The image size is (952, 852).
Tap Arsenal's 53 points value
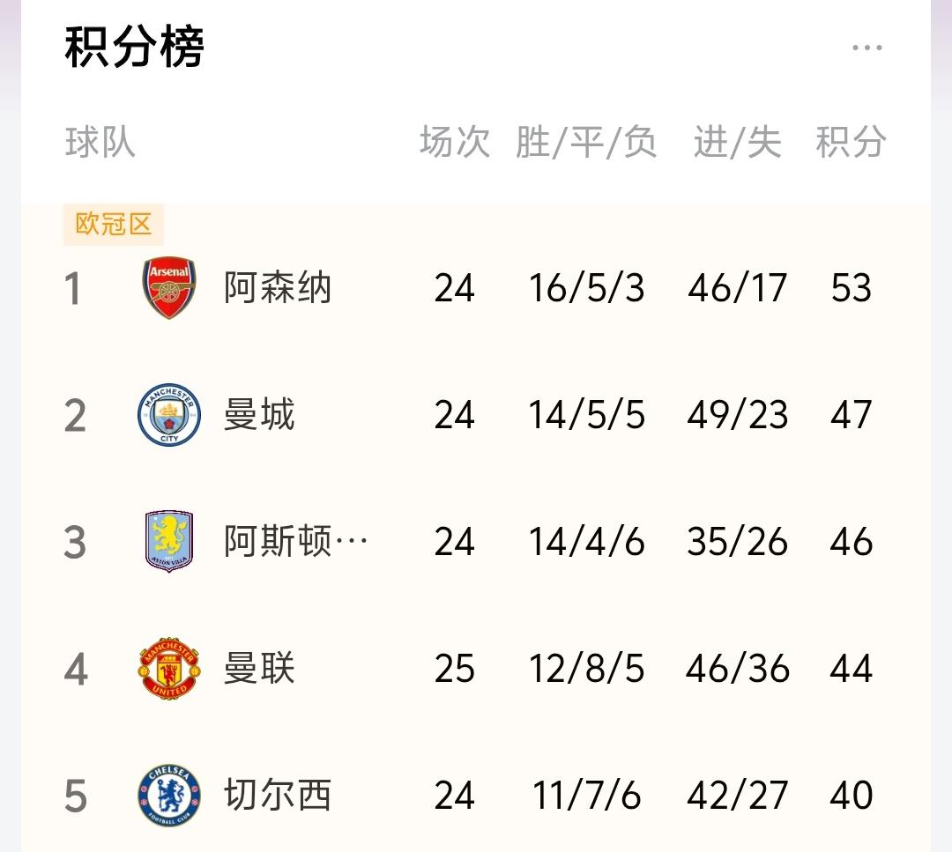852,287
